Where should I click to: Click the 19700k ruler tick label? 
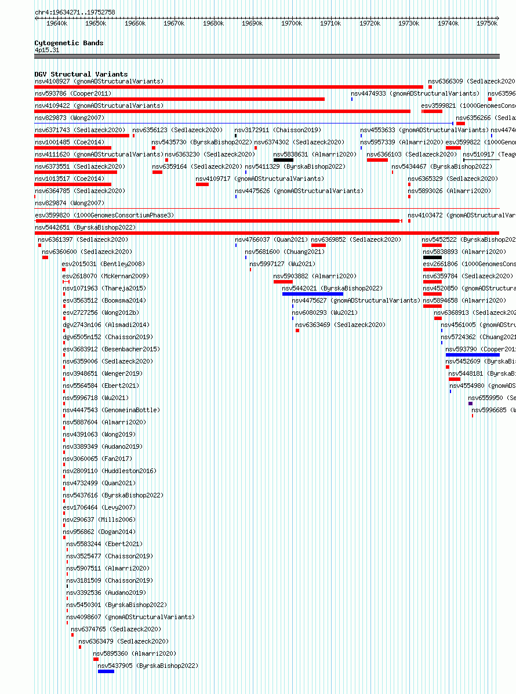pos(292,23)
